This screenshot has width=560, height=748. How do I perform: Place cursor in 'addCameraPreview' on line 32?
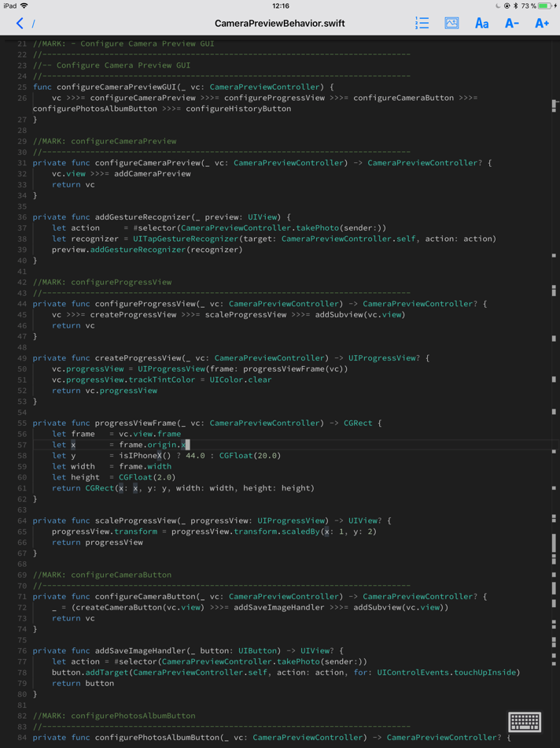pyautogui.click(x=153, y=174)
